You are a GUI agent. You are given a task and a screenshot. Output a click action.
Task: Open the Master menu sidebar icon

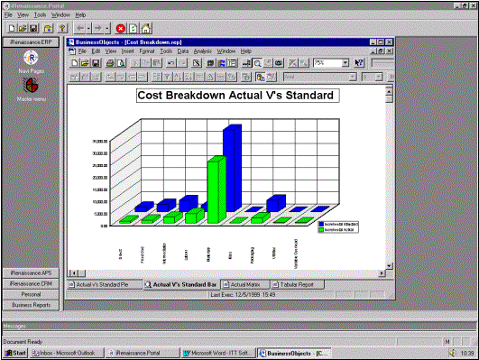31,85
